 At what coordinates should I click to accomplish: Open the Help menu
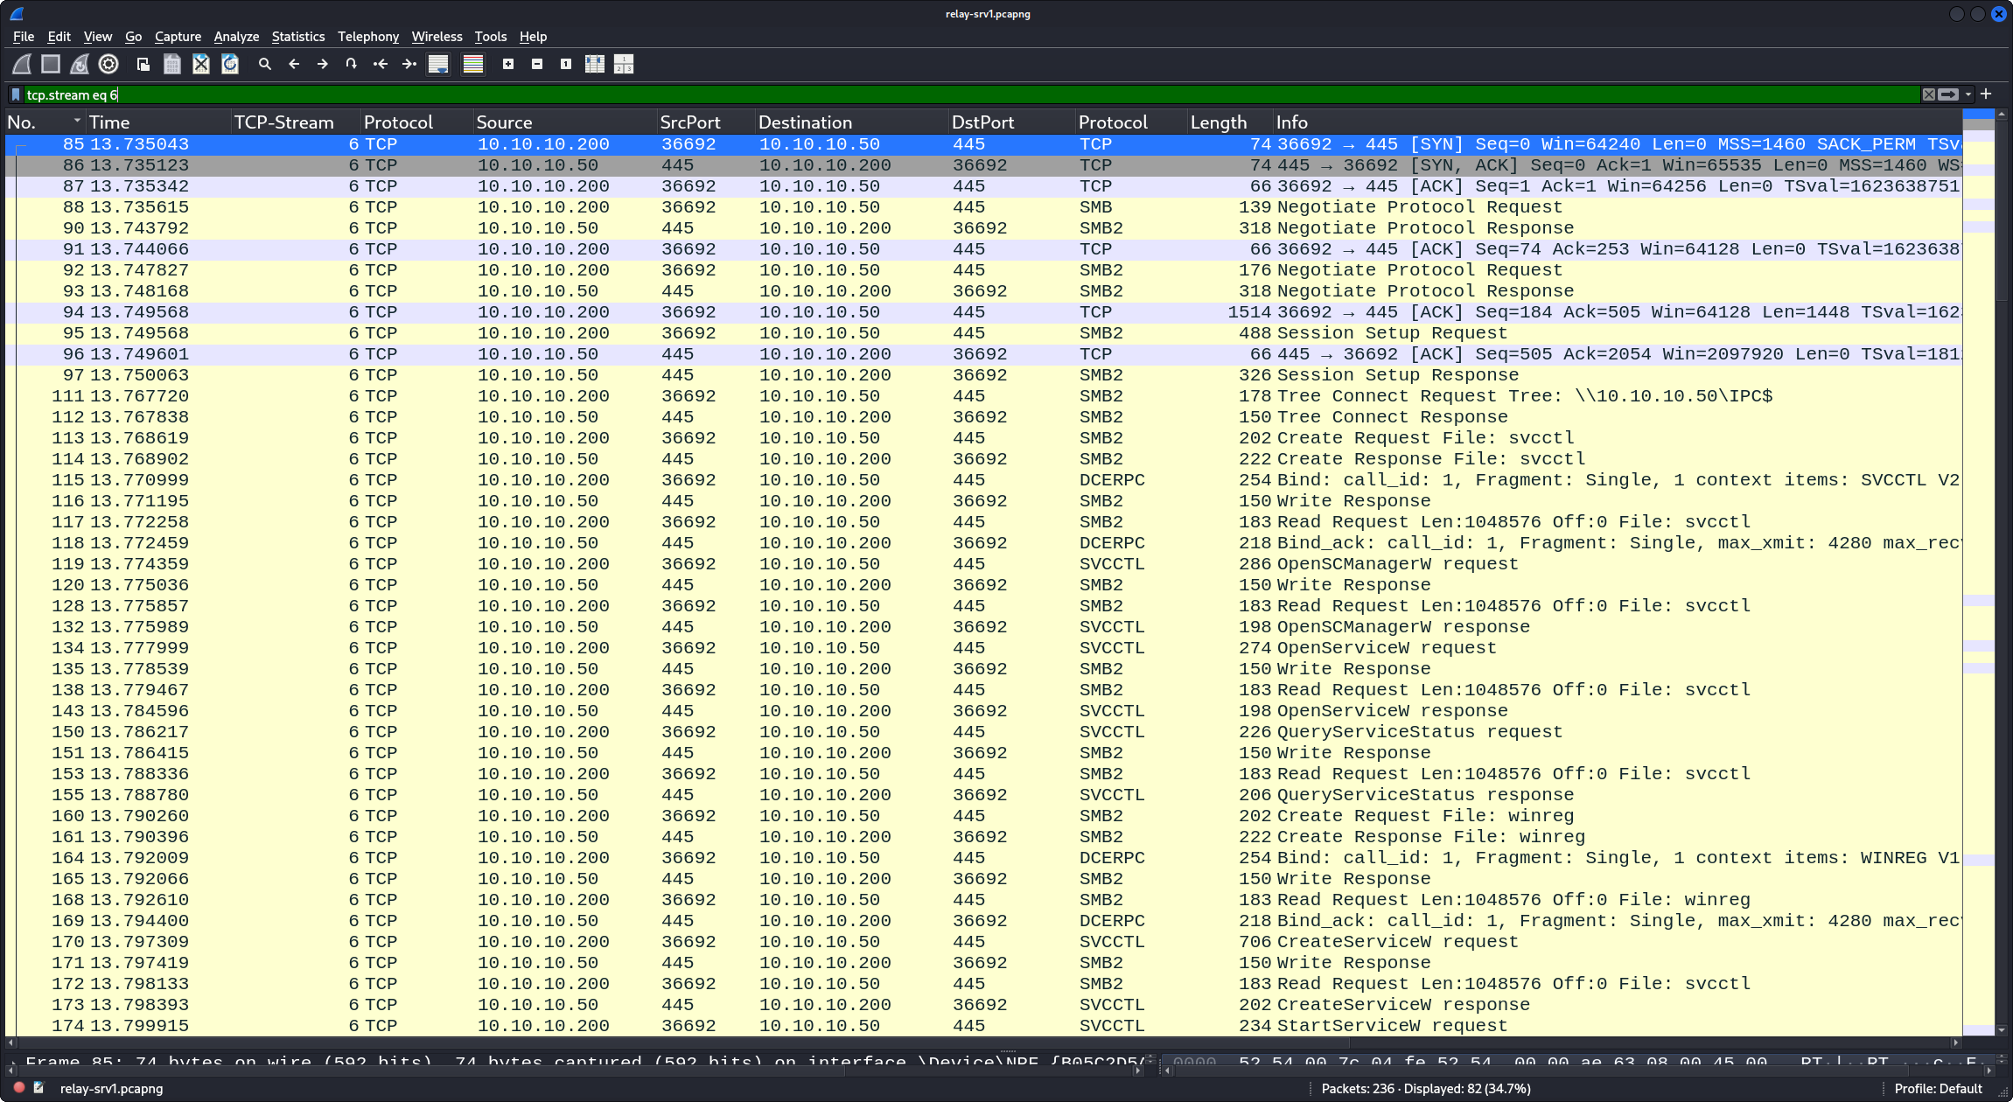[533, 36]
